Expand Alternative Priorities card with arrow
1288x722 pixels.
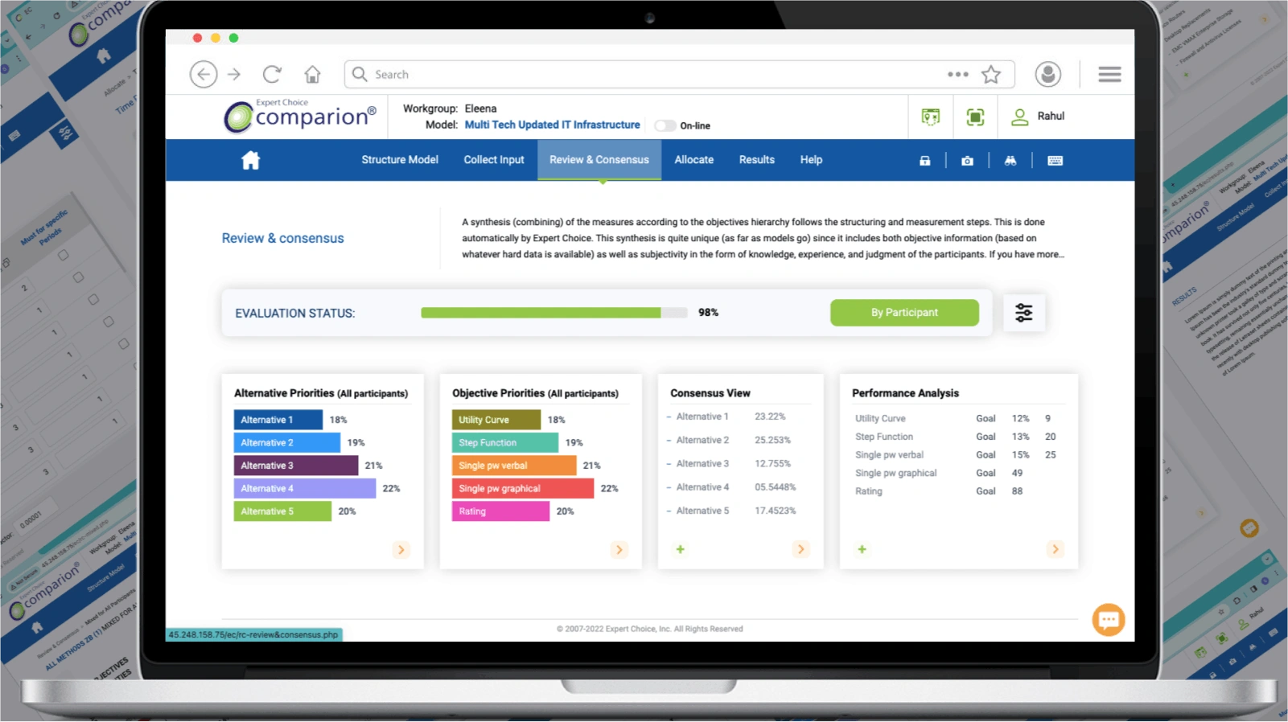[401, 550]
